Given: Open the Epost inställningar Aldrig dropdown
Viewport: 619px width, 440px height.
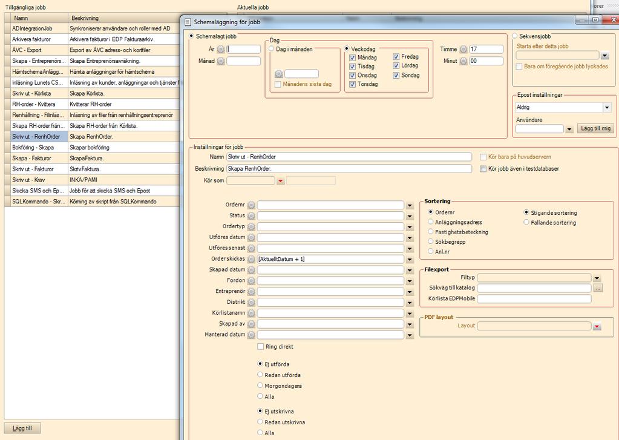Looking at the screenshot, I should [x=607, y=108].
